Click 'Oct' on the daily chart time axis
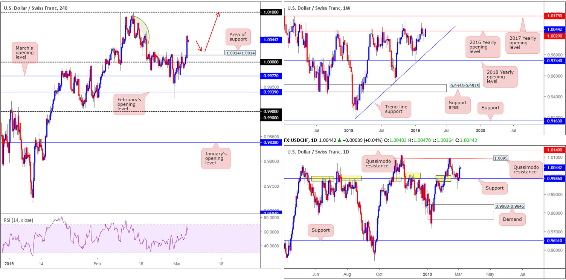 379,274
